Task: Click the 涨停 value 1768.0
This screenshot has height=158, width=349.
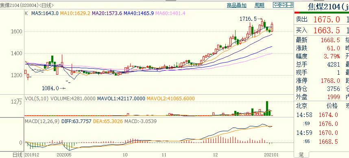Action: point(331,80)
